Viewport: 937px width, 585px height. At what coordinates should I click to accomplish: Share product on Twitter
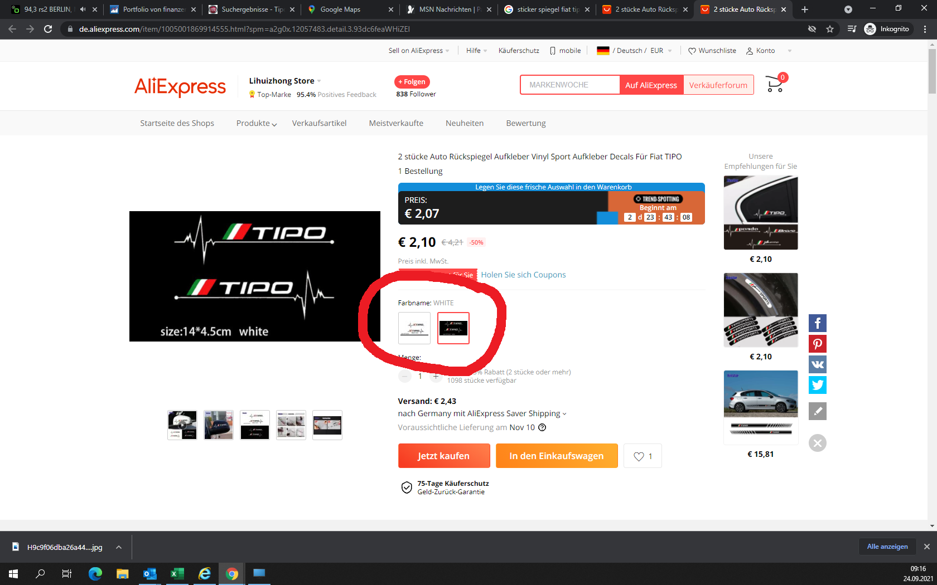[817, 385]
